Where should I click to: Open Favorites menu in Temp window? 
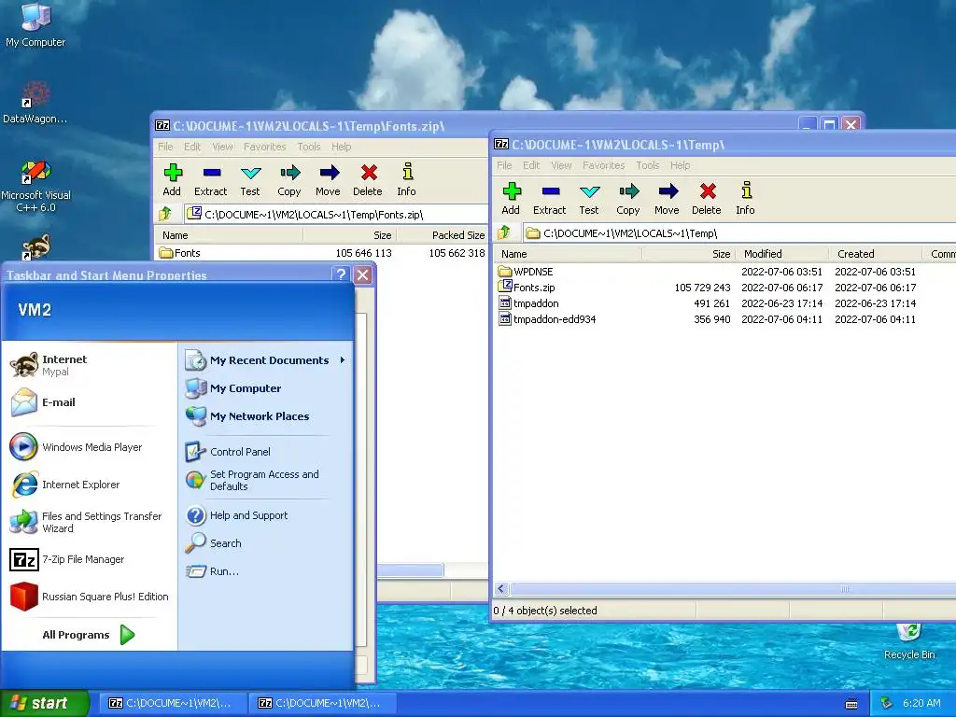click(604, 165)
